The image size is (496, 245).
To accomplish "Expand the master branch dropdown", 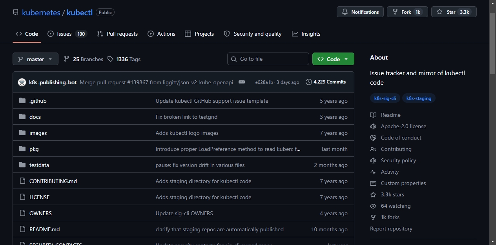I will pyautogui.click(x=35, y=59).
